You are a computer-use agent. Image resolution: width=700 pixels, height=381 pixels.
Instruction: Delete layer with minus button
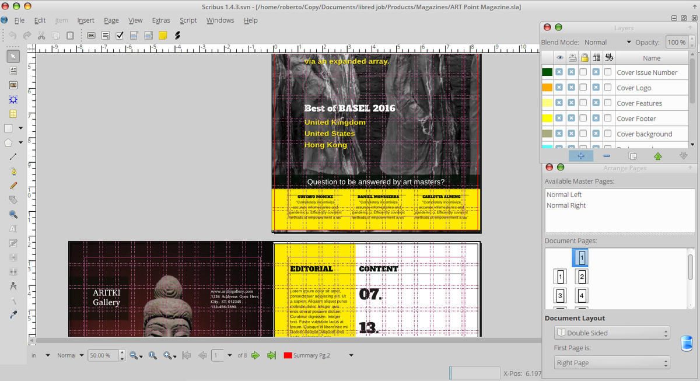(607, 156)
